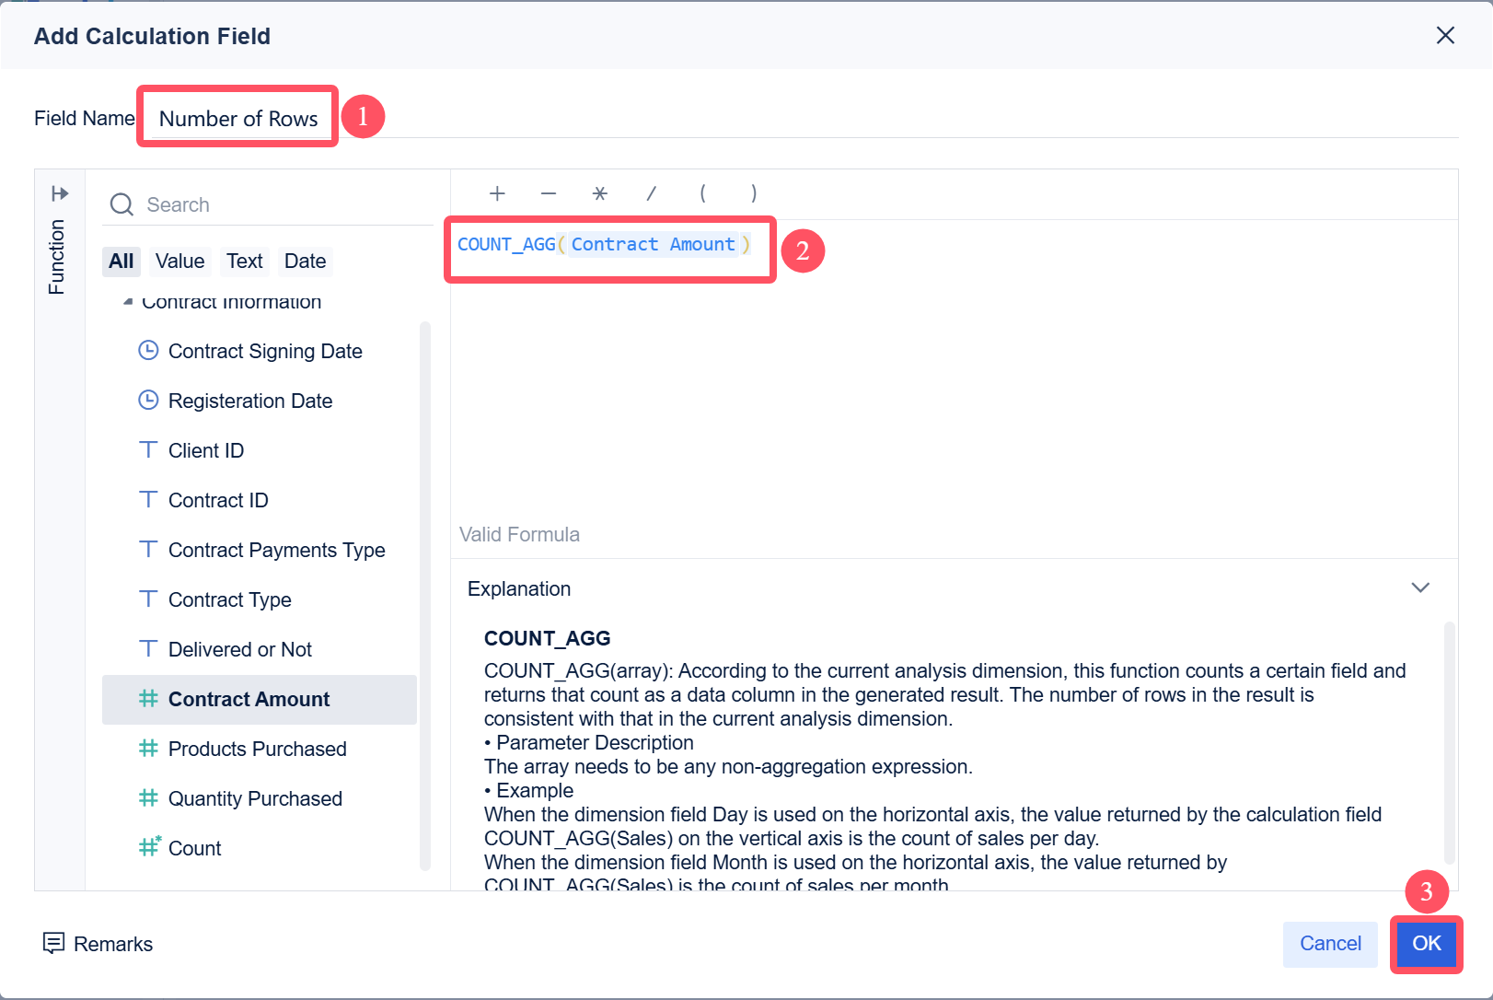Collapse the Contract Information tree group

[128, 302]
